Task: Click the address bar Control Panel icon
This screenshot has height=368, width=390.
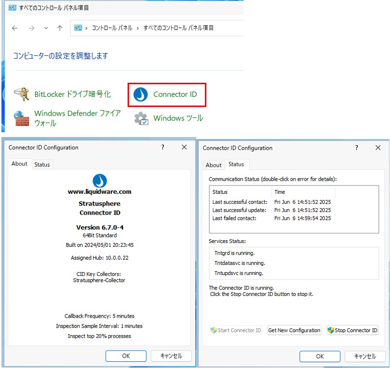Action: tap(78, 28)
